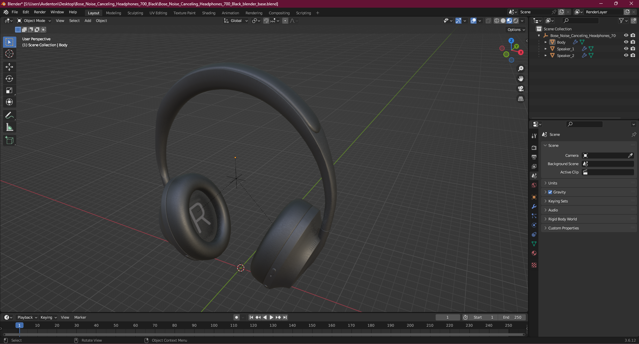
Task: Select the Measure tool
Action: [9, 127]
